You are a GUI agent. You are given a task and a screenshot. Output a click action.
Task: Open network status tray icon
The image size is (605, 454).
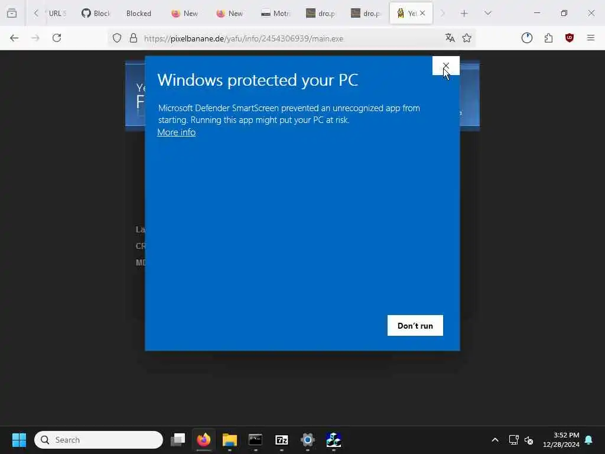513,440
